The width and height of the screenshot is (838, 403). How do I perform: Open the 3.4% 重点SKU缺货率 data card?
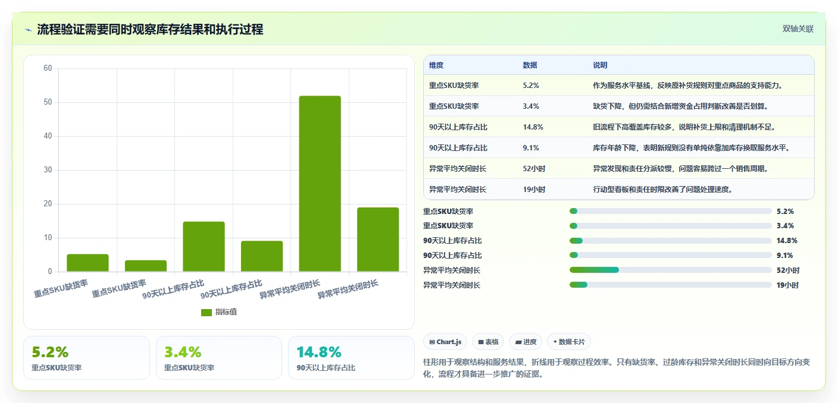(x=219, y=358)
